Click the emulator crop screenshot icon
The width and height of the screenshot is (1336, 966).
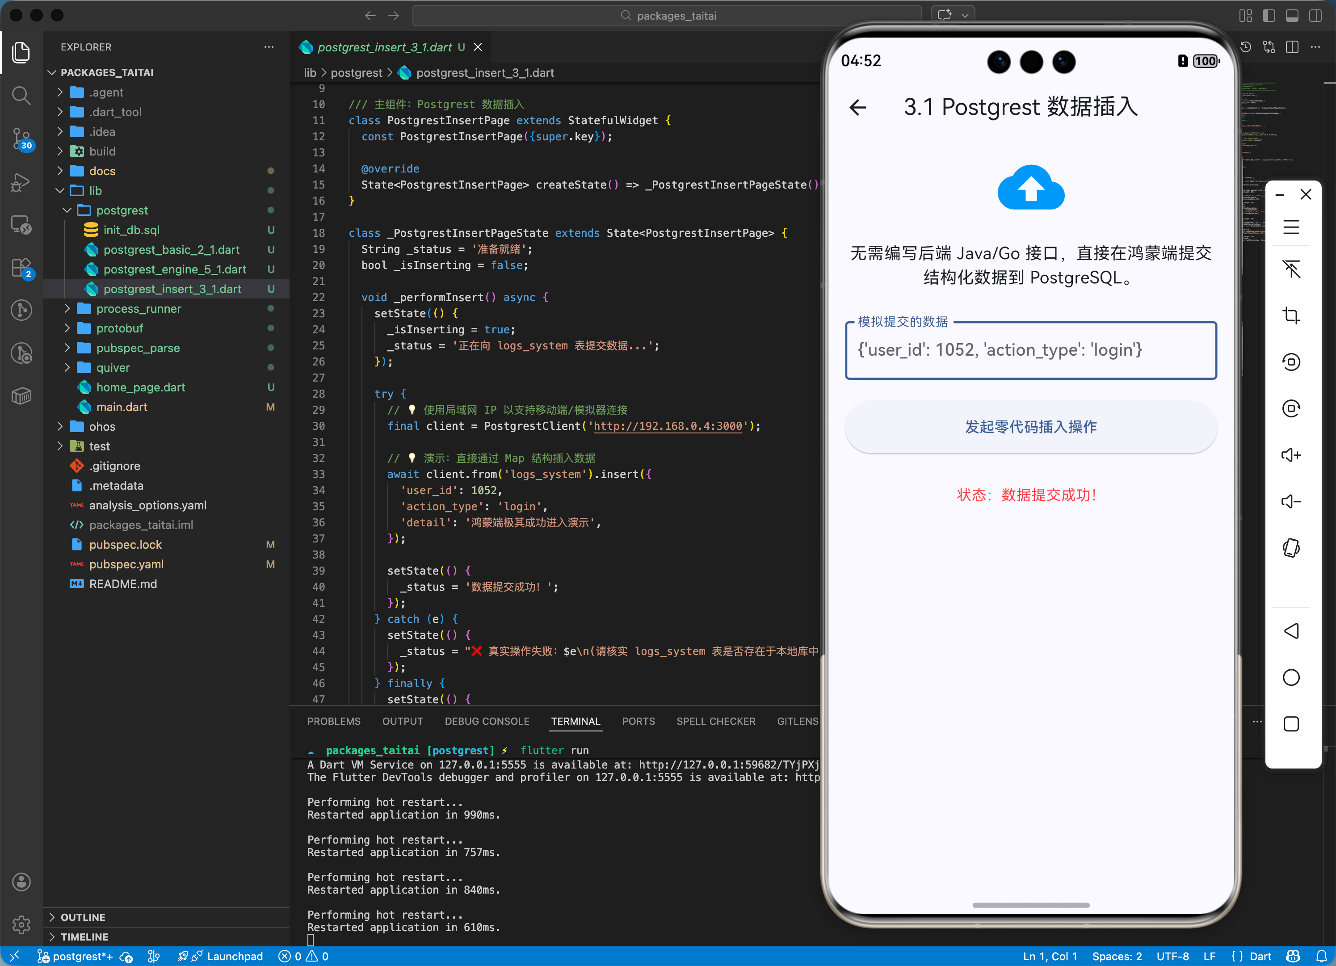pyautogui.click(x=1290, y=316)
